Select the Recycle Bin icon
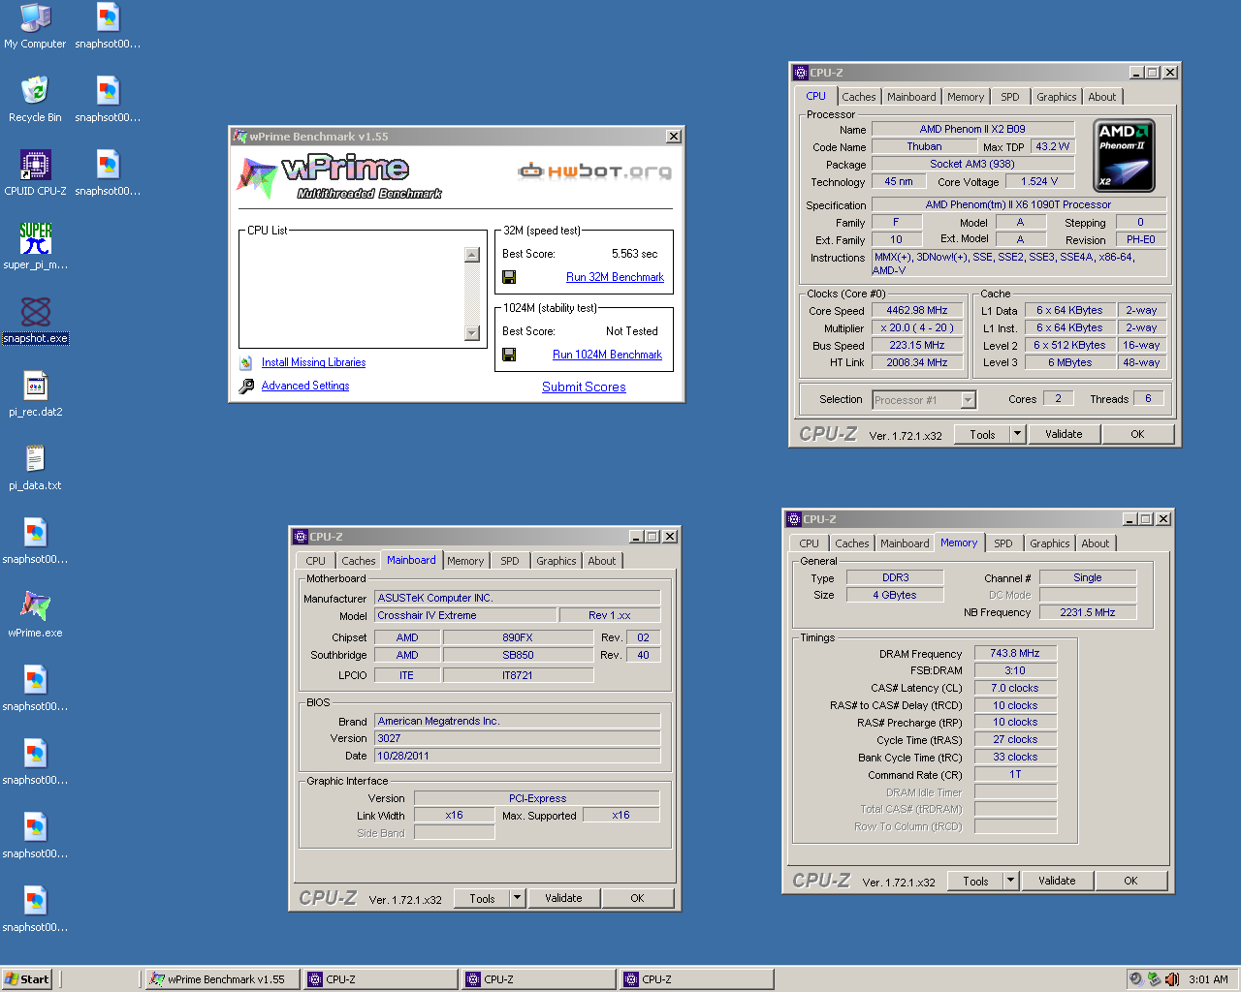Screen dimensions: 1241x992 pos(35,92)
